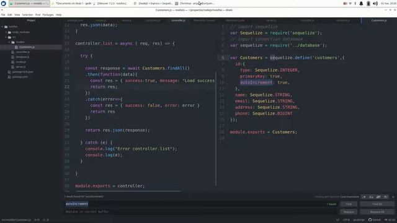The width and height of the screenshot is (397, 223).
Task: Change the LF line ending in status bar
Action: [x=337, y=220]
